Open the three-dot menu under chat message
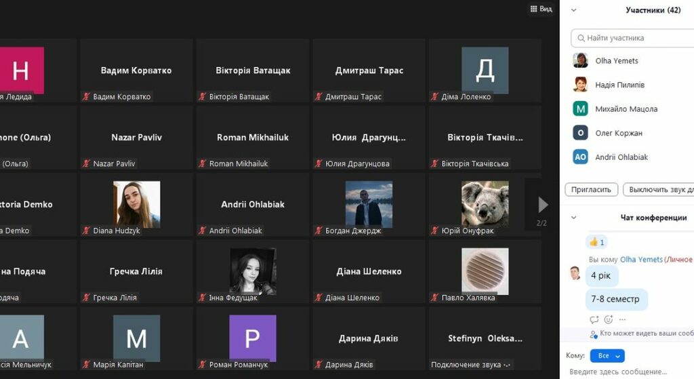The width and height of the screenshot is (694, 379). [623, 319]
